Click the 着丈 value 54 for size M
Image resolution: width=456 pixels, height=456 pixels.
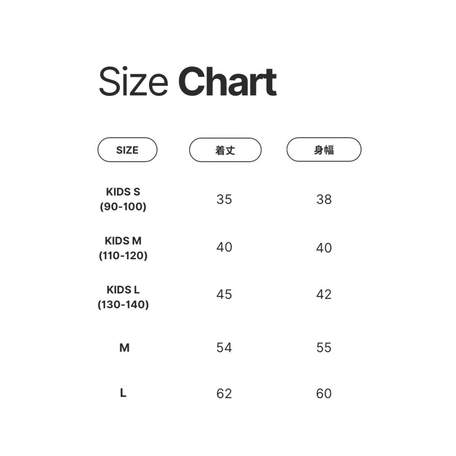coord(224,347)
